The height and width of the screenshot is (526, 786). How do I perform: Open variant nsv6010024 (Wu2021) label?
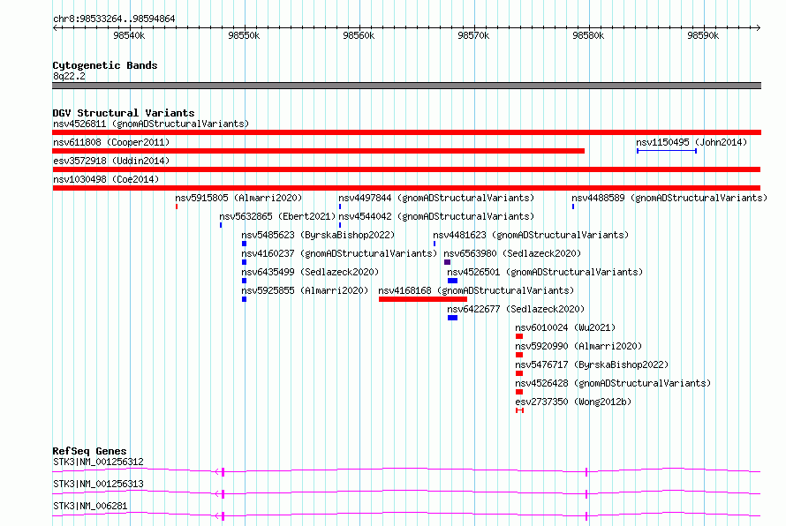[x=565, y=327]
